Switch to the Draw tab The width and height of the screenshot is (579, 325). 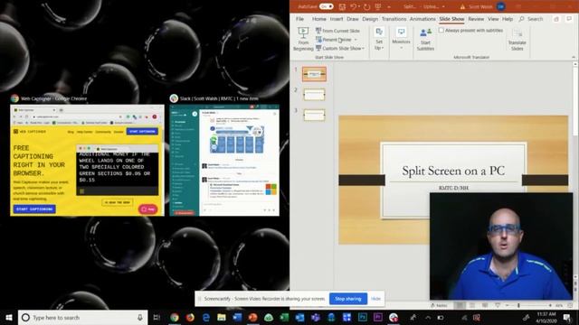[x=353, y=19]
